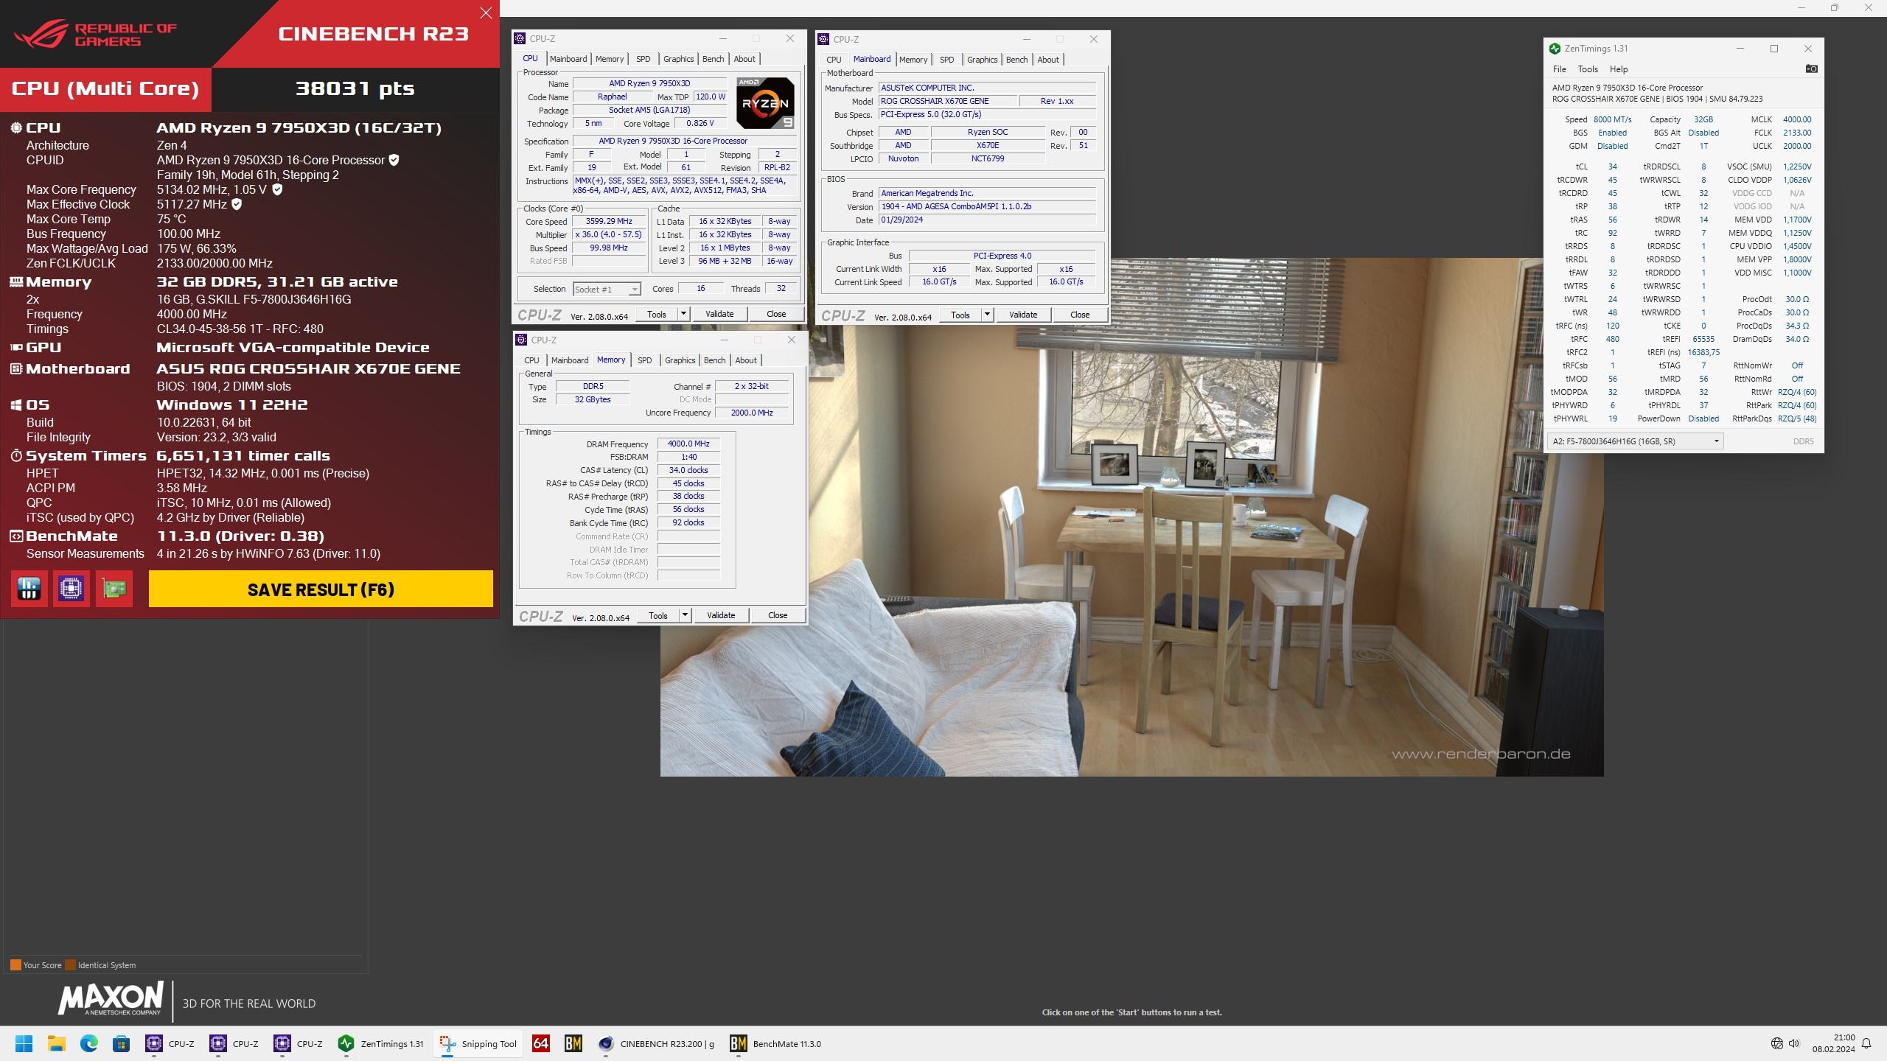The height and width of the screenshot is (1061, 1887).
Task: Expand the ZenTimings memory module dropdown
Action: click(x=1716, y=441)
